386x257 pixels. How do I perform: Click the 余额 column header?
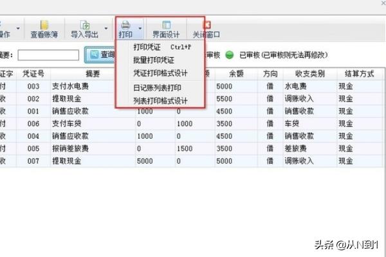pos(236,73)
